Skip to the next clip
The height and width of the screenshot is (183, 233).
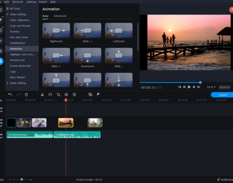coord(199,87)
